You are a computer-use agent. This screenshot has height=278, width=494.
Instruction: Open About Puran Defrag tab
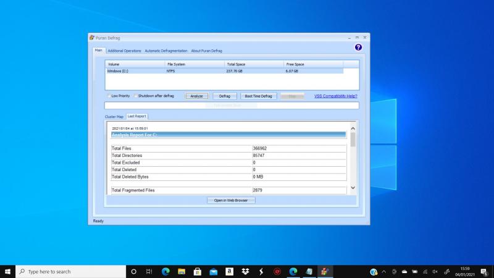[206, 51]
